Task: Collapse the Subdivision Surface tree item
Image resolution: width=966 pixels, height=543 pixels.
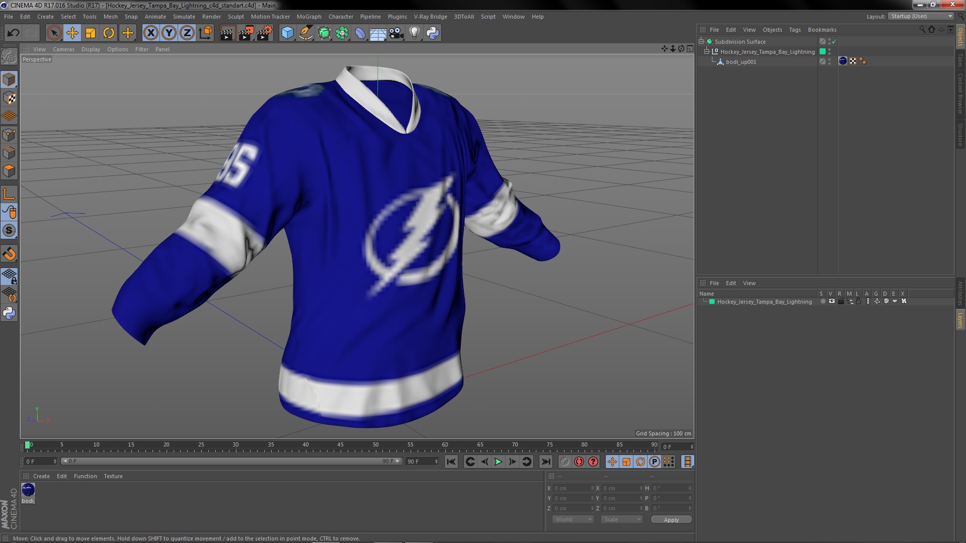Action: click(x=701, y=42)
